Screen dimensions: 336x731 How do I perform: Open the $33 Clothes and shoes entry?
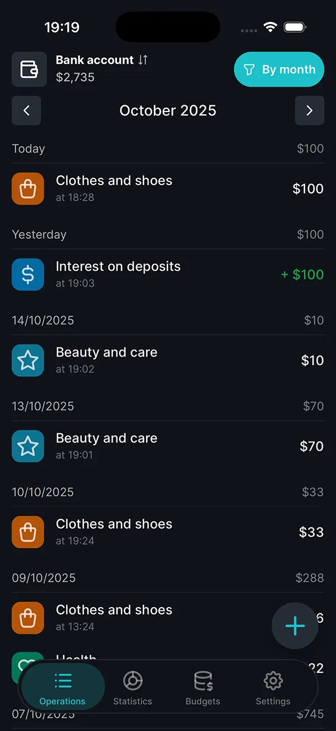pos(168,532)
